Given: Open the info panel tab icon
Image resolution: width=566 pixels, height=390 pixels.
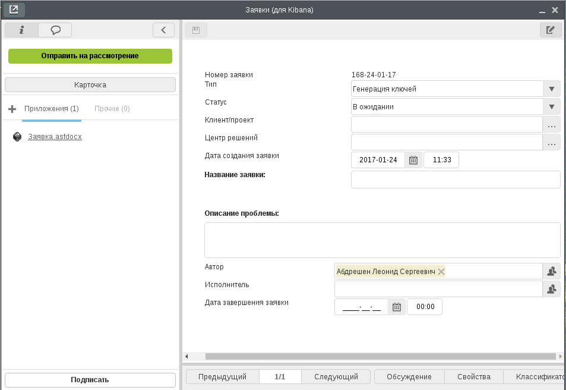Looking at the screenshot, I should 21,30.
